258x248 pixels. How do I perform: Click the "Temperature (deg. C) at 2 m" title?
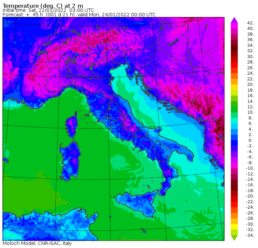tap(43, 6)
